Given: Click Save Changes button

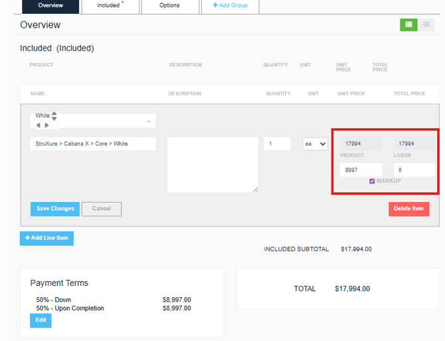Looking at the screenshot, I should click(55, 209).
